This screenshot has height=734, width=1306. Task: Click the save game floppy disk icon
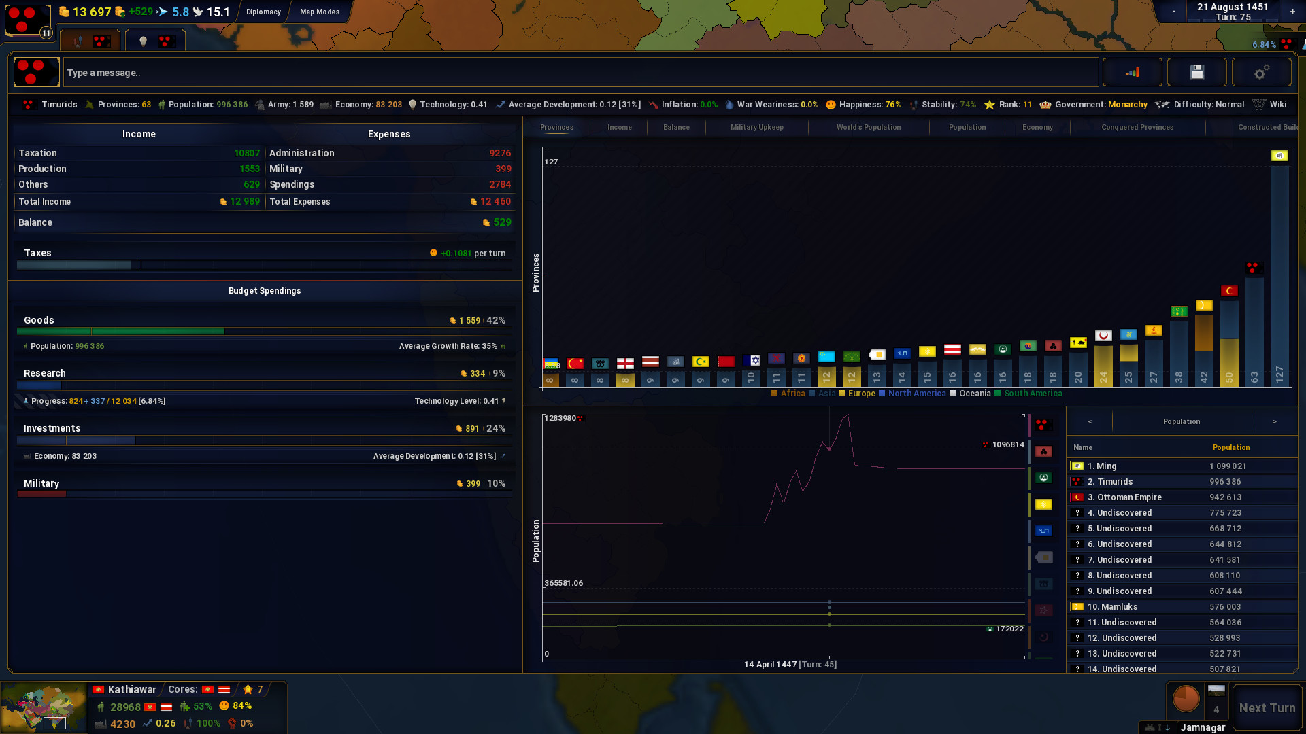click(x=1196, y=71)
